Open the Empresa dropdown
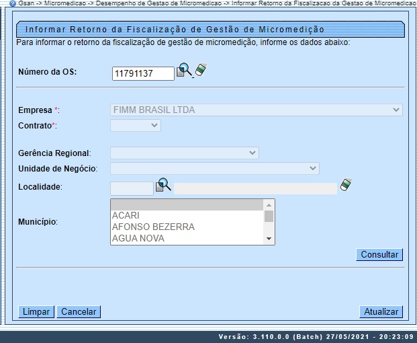 (257, 110)
